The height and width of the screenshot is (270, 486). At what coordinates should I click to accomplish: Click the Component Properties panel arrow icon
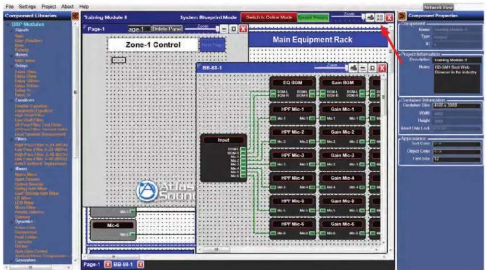point(402,16)
